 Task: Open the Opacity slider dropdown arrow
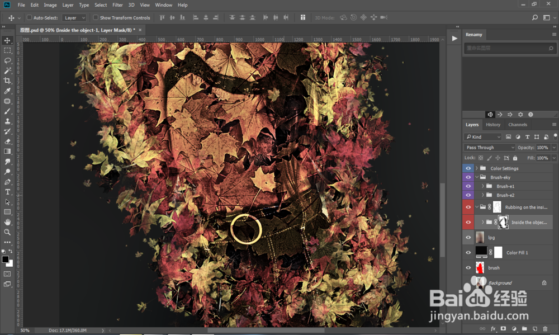554,147
